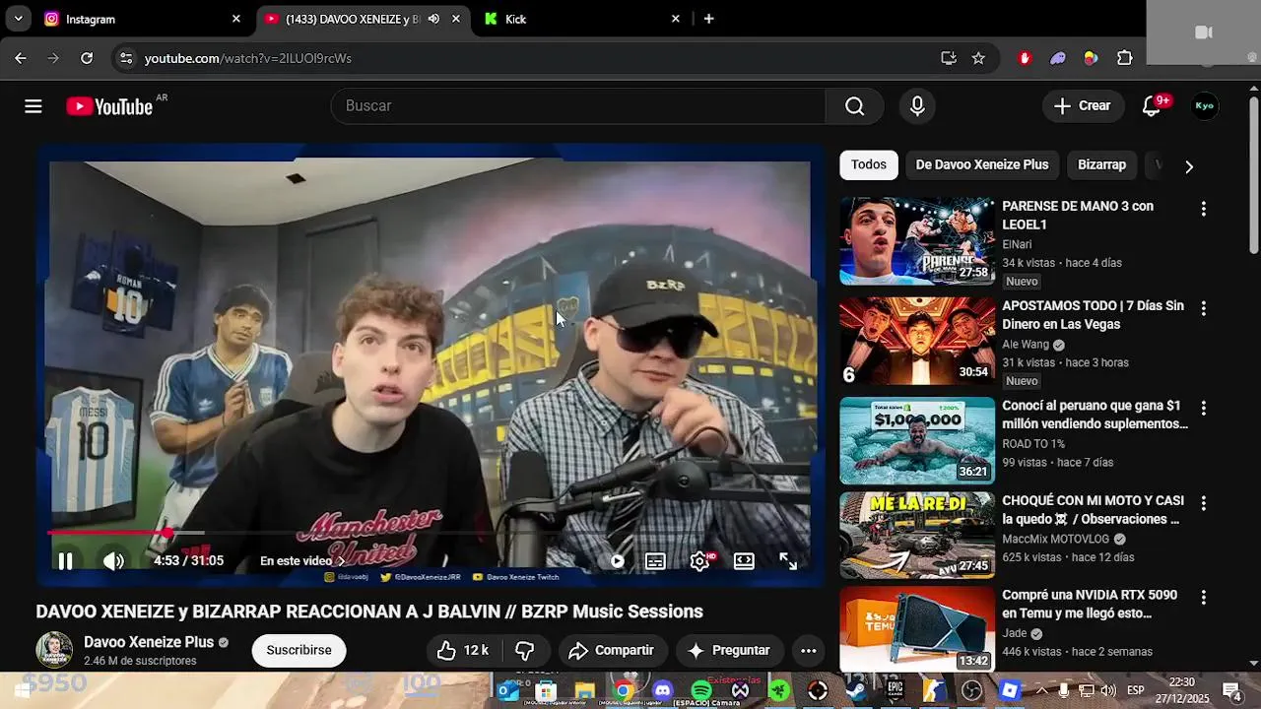
Task: Toggle subtitles in the player
Action: [655, 561]
